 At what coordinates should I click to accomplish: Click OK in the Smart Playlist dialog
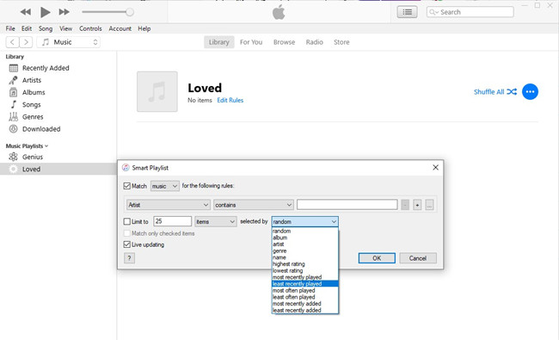click(x=377, y=258)
